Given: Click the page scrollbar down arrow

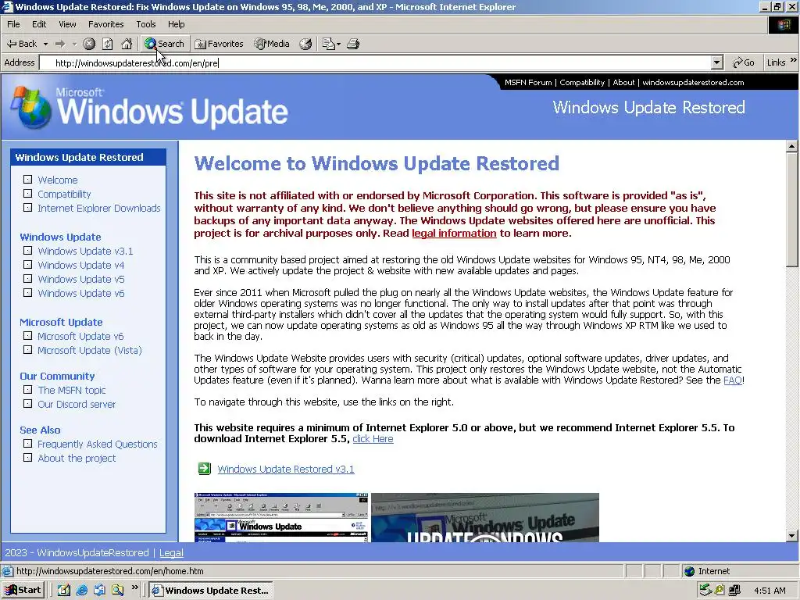Looking at the screenshot, I should 791,536.
